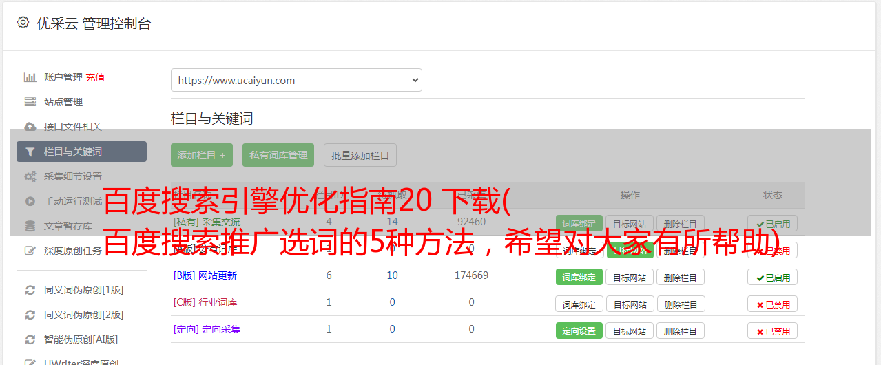Image resolution: width=881 pixels, height=365 pixels.
Task: Click the gears icon beside 采集细节设置
Action: point(30,176)
